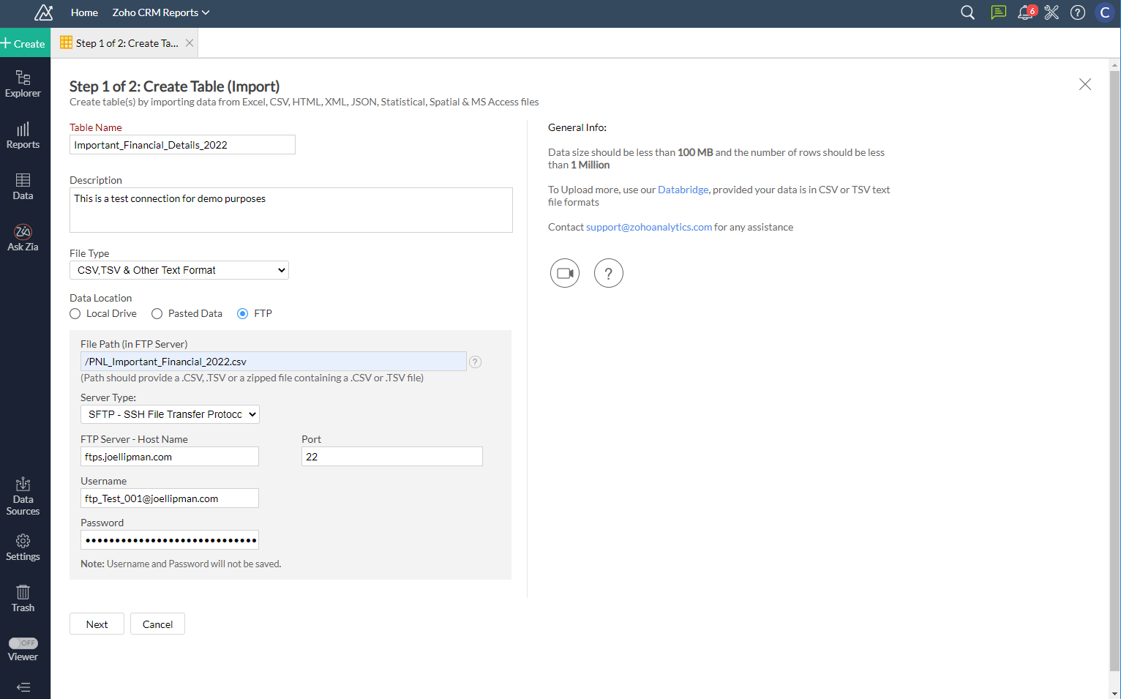Follow the Databridge link
The height and width of the screenshot is (699, 1121).
click(683, 190)
